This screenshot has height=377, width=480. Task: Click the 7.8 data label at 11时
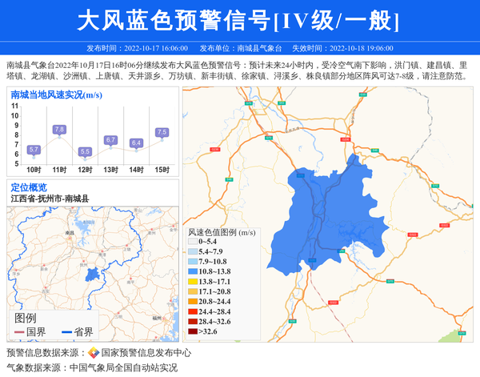click(x=59, y=130)
